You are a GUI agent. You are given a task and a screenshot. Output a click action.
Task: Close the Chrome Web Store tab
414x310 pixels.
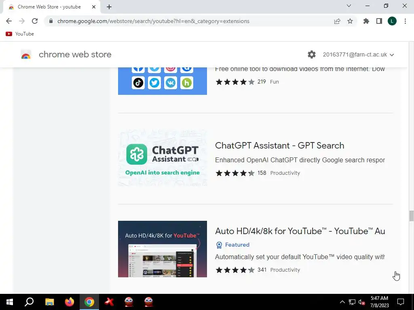point(94,7)
